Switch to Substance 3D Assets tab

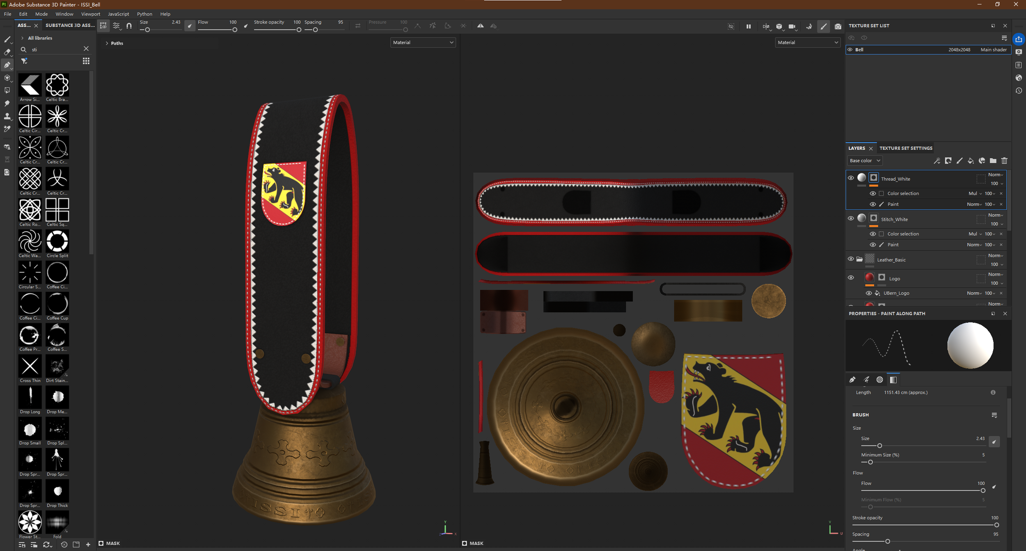pos(70,25)
